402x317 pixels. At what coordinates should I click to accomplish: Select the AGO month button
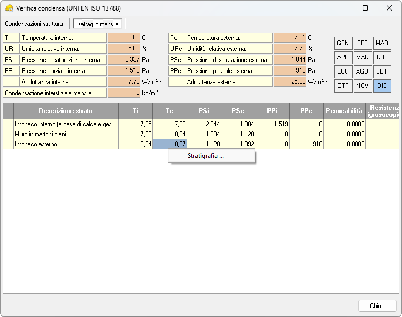pyautogui.click(x=363, y=71)
